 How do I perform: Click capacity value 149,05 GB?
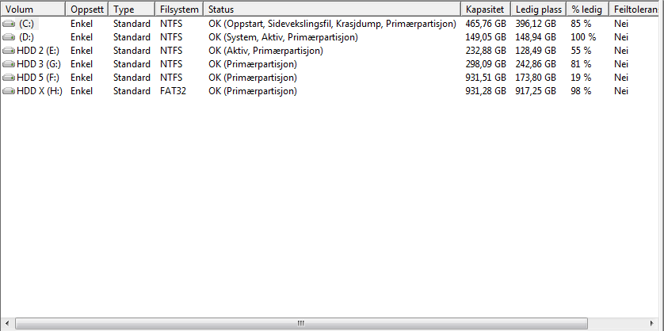[x=486, y=37]
